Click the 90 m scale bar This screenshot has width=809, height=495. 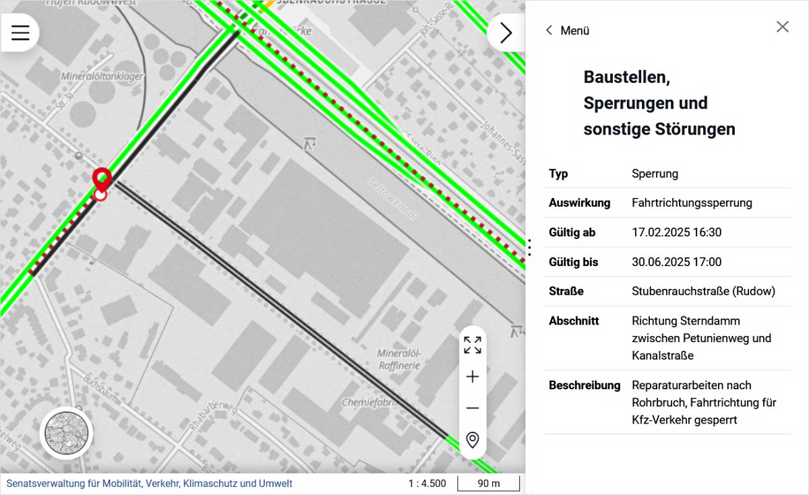point(488,484)
